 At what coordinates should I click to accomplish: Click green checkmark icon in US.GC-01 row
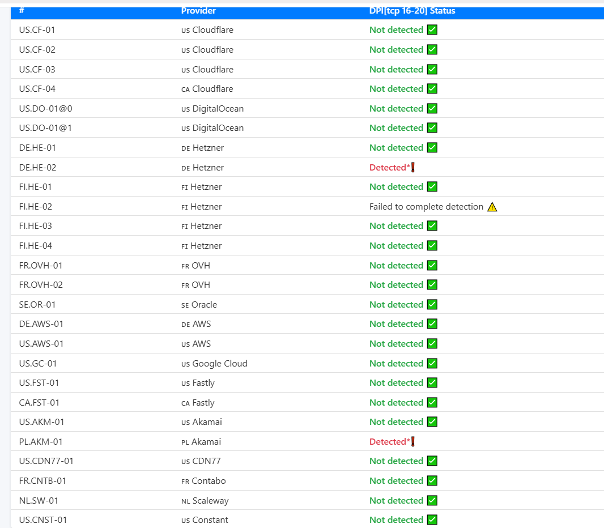coord(432,364)
